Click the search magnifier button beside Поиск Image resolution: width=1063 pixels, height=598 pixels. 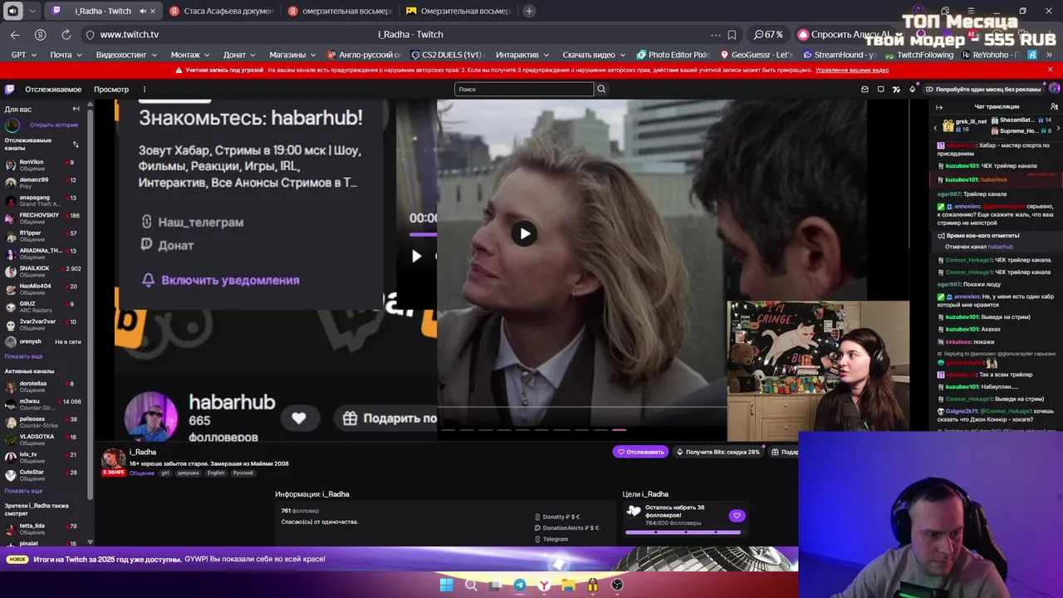[601, 89]
